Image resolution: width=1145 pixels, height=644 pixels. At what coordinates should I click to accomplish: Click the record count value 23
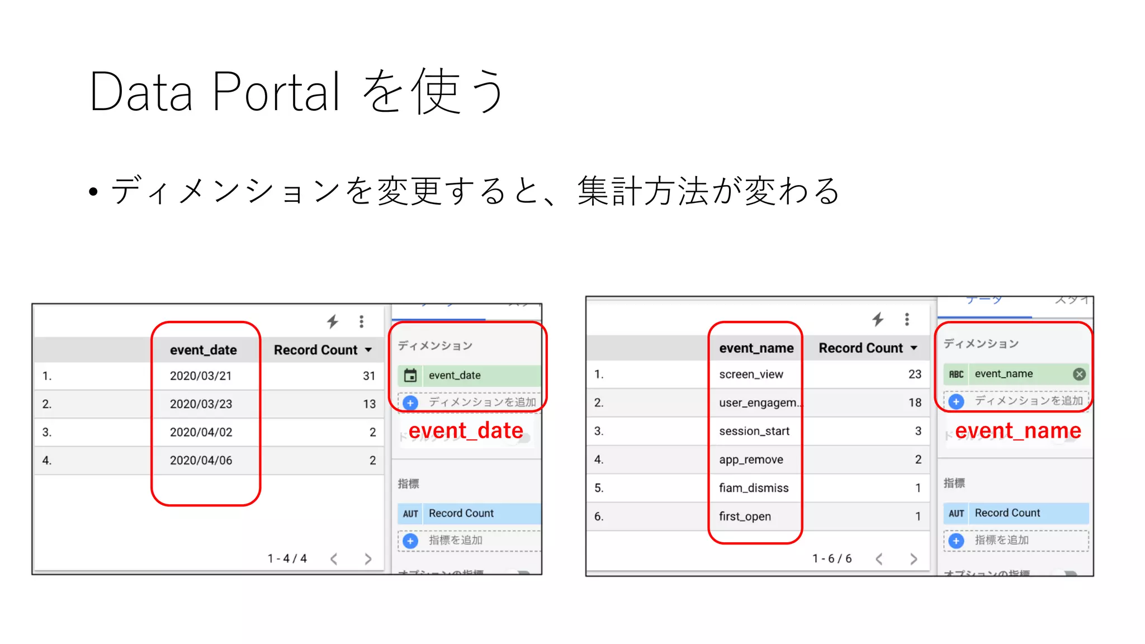coord(915,374)
